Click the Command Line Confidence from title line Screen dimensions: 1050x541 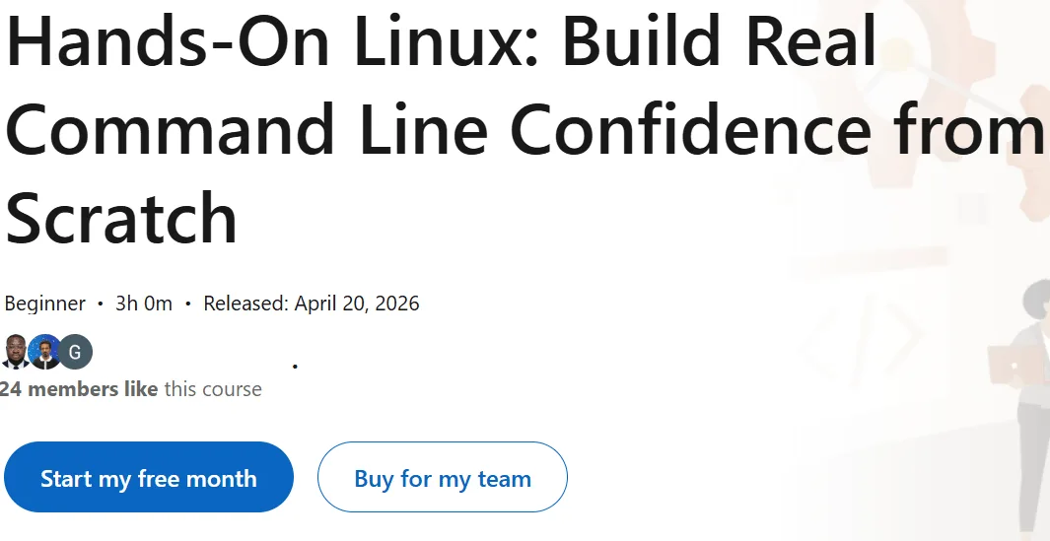[x=525, y=127]
